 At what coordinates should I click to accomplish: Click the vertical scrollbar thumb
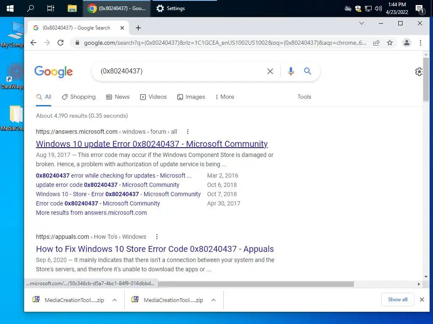click(x=426, y=80)
